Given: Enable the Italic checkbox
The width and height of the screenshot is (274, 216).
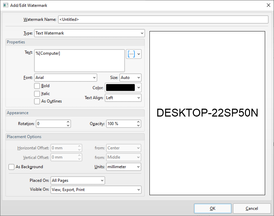Looking at the screenshot, I should [37, 94].
